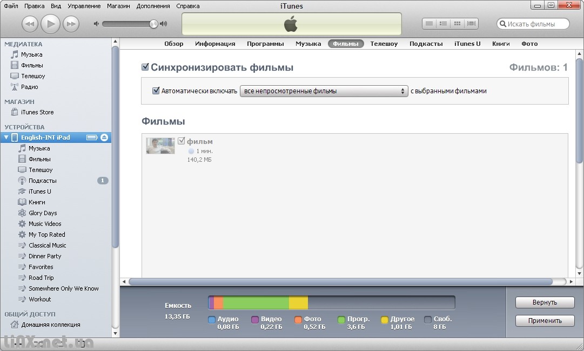Click the Вернуть button

(545, 302)
